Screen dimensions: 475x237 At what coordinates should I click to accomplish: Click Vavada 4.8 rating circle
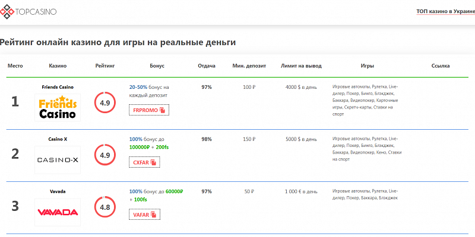(x=105, y=207)
